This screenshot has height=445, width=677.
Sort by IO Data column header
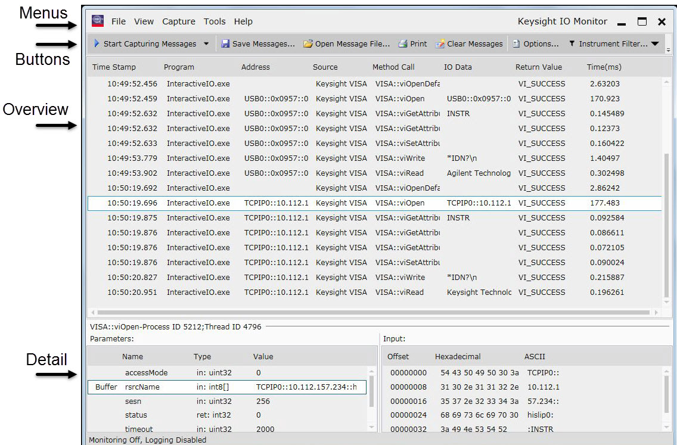click(458, 67)
